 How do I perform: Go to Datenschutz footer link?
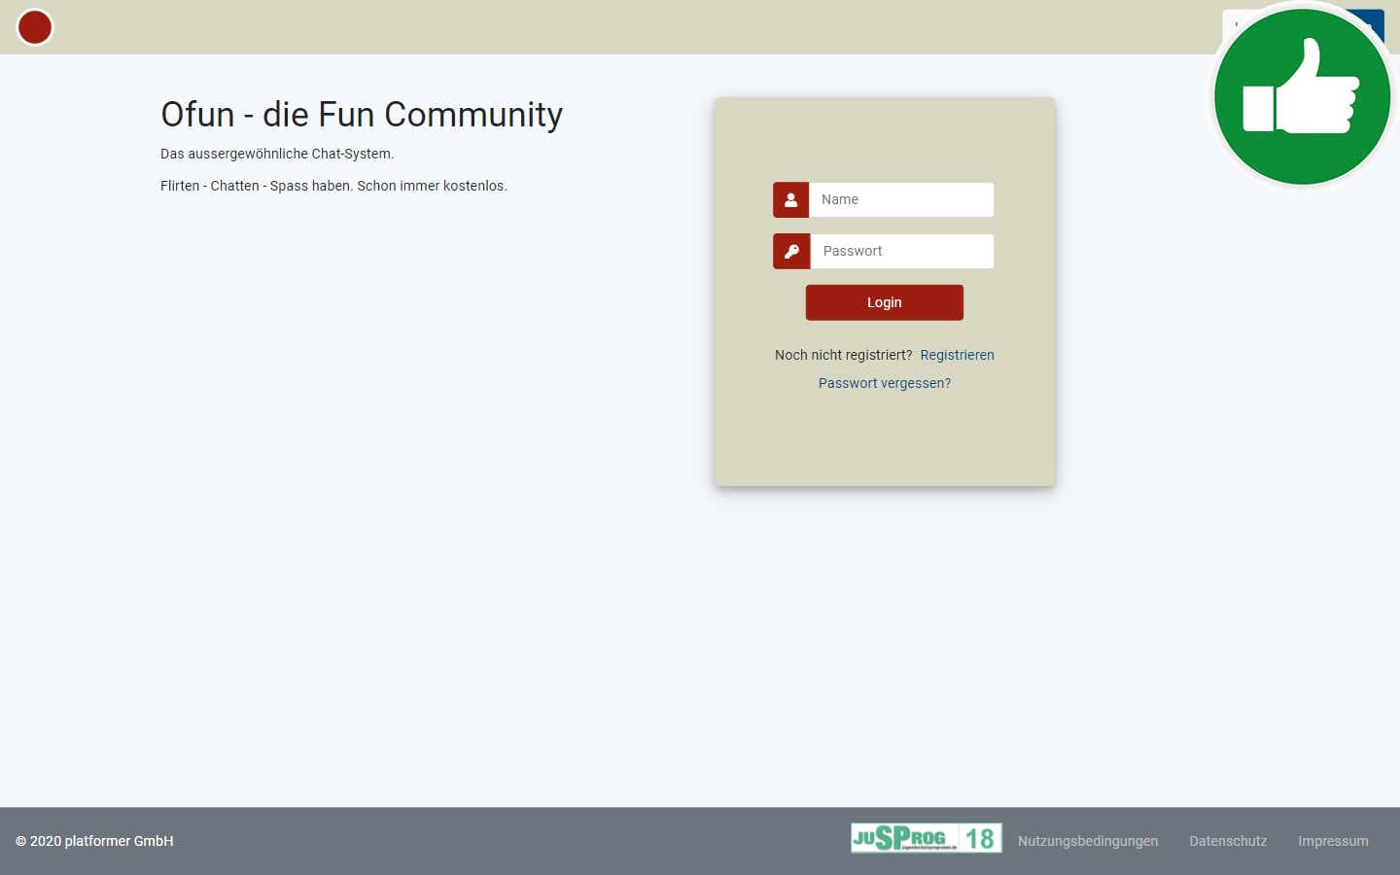click(1227, 842)
